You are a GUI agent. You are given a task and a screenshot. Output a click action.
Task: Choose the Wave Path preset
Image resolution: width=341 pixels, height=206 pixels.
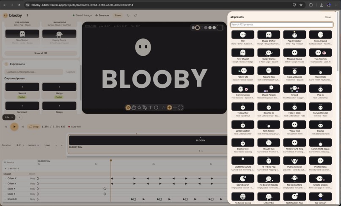coord(320,74)
